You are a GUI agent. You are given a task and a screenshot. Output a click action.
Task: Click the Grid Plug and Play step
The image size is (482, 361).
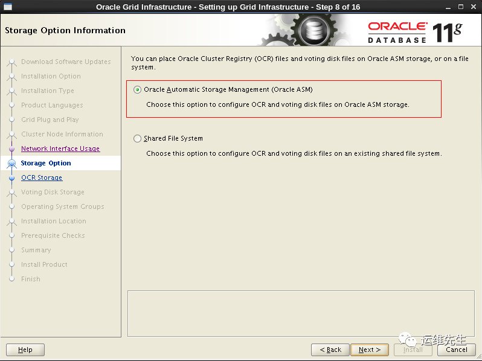(x=50, y=120)
